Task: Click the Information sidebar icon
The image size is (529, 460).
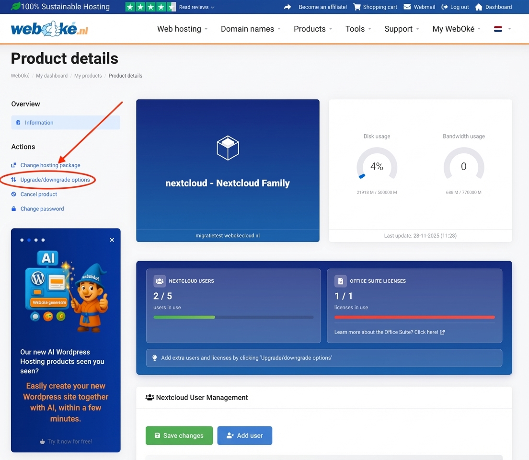Action: (18, 123)
